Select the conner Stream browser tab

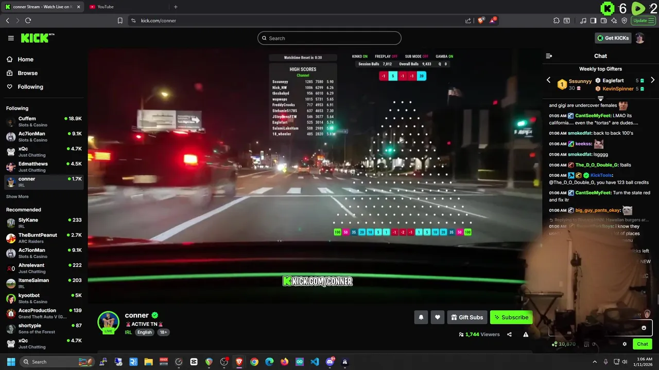pyautogui.click(x=42, y=7)
